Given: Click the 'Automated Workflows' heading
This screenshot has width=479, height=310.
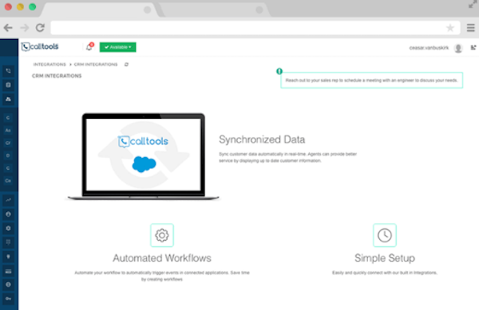Looking at the screenshot, I should pyautogui.click(x=162, y=258).
